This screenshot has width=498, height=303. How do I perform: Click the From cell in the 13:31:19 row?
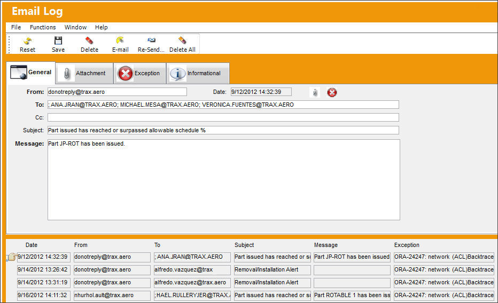click(112, 283)
